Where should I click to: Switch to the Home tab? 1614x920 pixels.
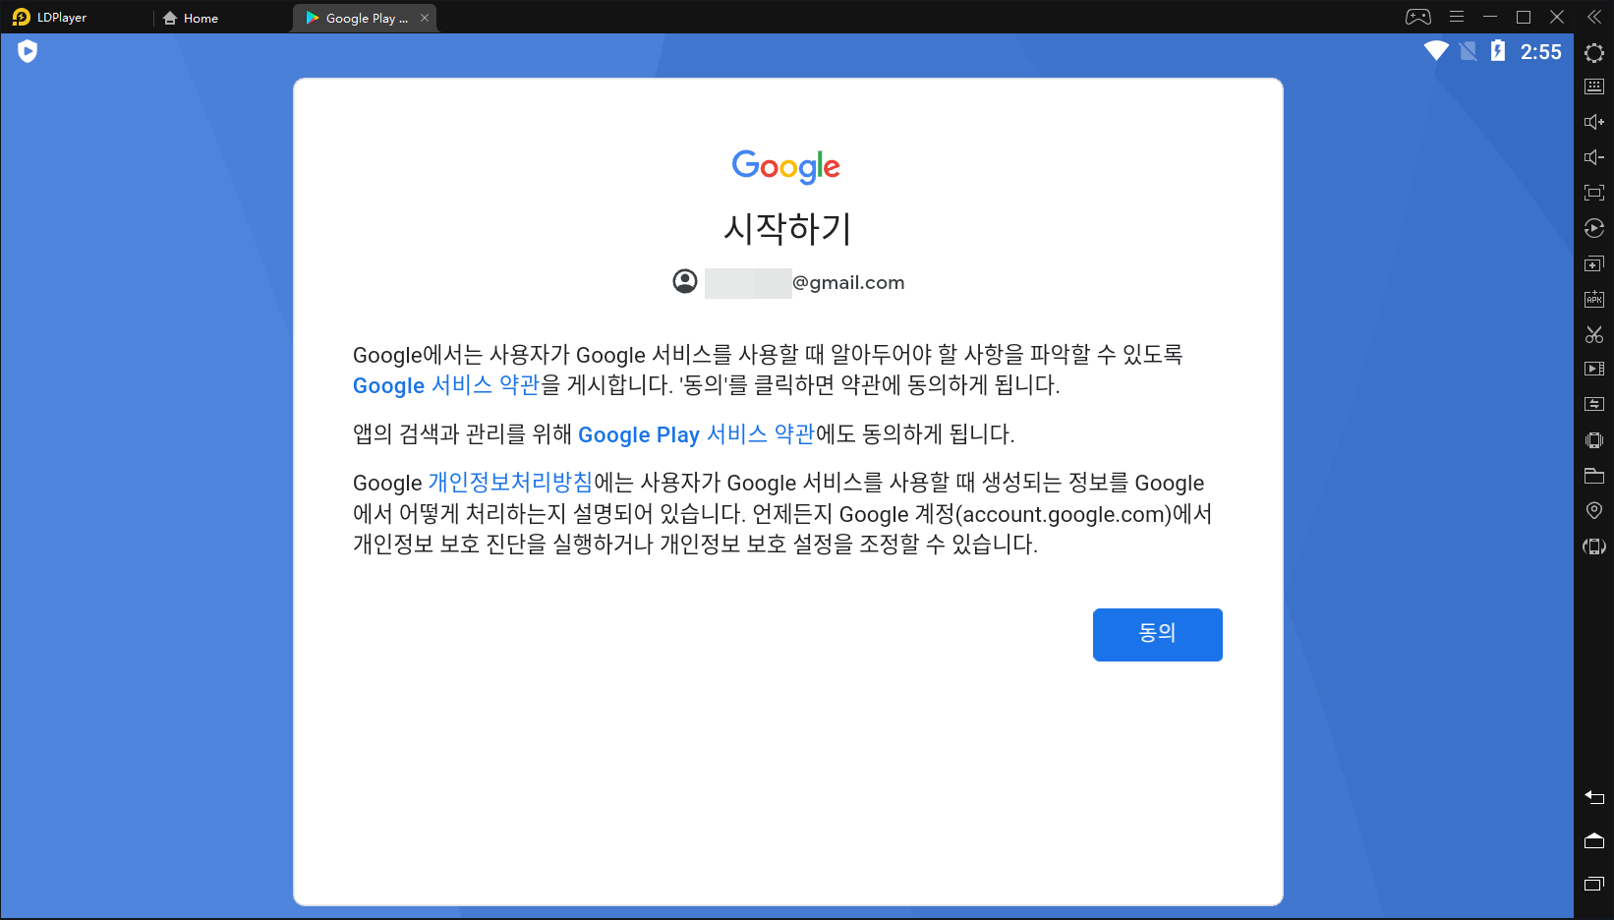[x=191, y=18]
